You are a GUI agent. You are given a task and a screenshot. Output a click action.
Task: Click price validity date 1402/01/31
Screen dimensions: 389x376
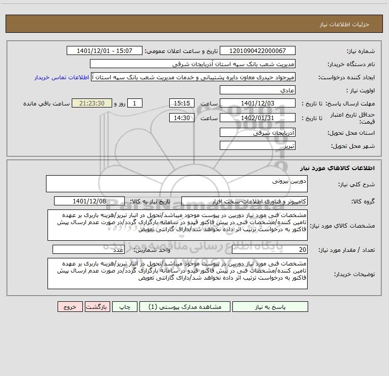point(258,118)
